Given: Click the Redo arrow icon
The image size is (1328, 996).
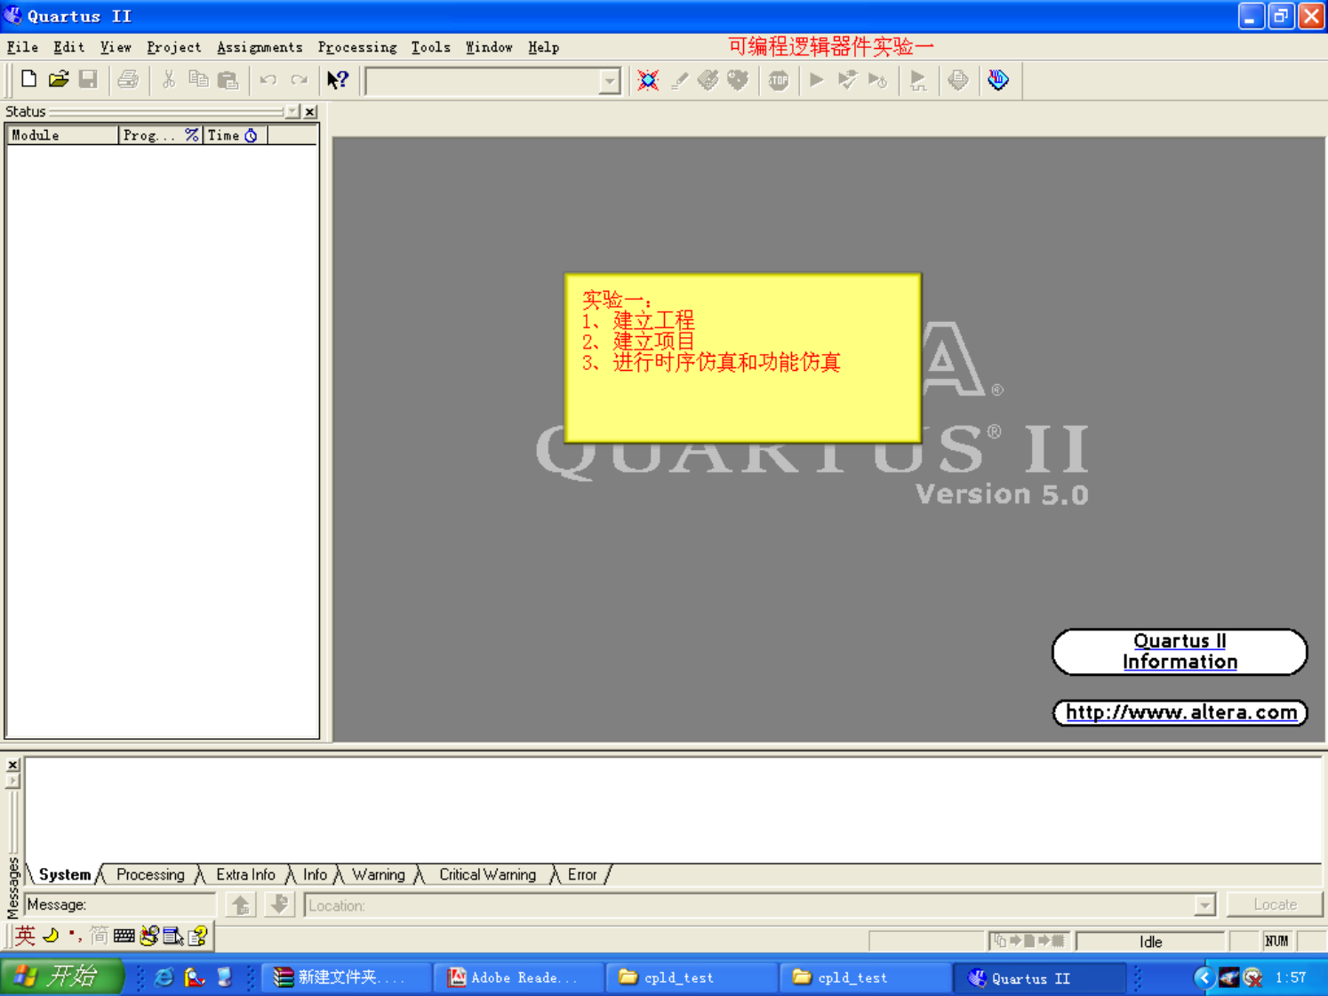Looking at the screenshot, I should coord(299,80).
